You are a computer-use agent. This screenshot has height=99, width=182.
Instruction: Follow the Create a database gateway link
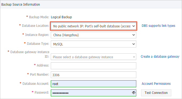click(160, 57)
